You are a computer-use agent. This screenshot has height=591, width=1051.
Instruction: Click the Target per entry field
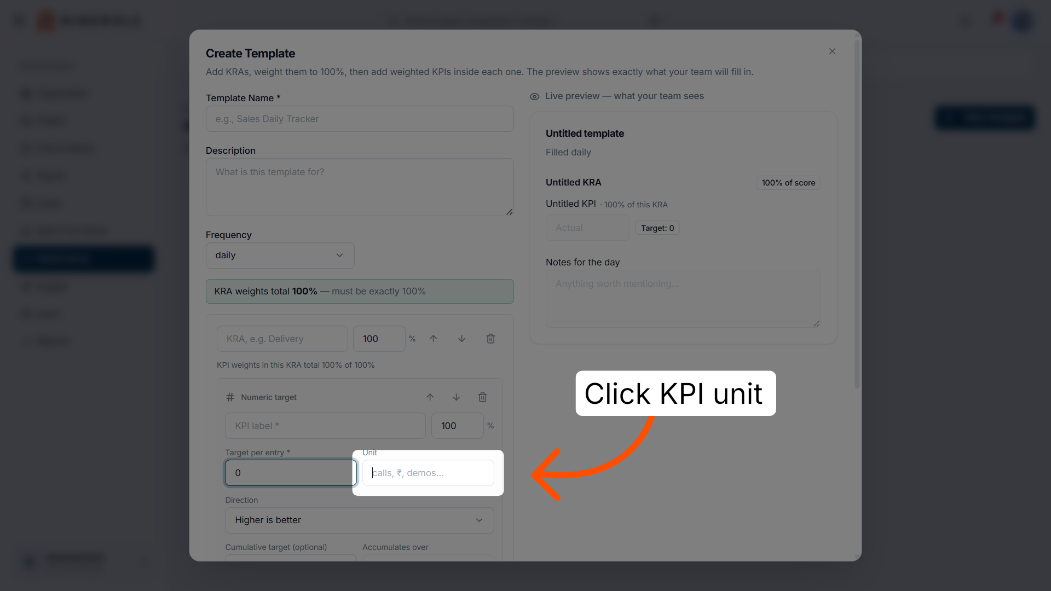291,473
